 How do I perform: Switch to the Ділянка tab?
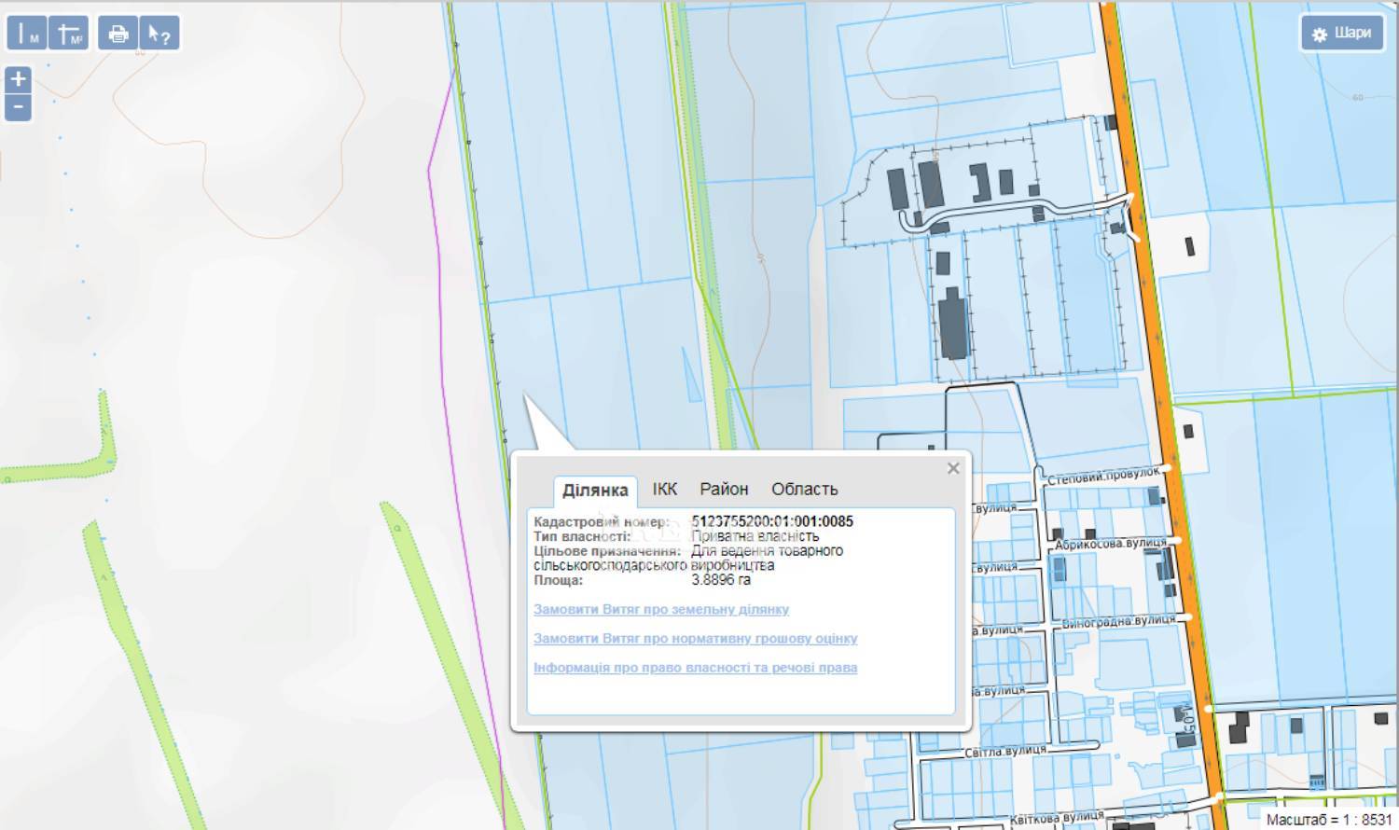pyautogui.click(x=595, y=490)
